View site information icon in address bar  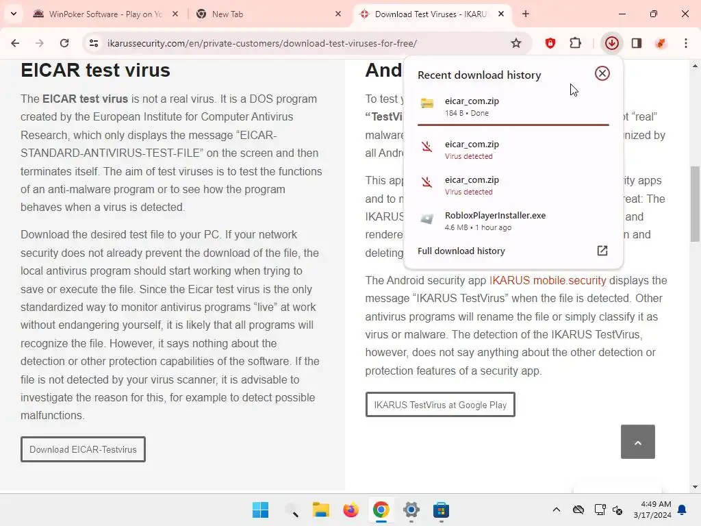point(93,43)
